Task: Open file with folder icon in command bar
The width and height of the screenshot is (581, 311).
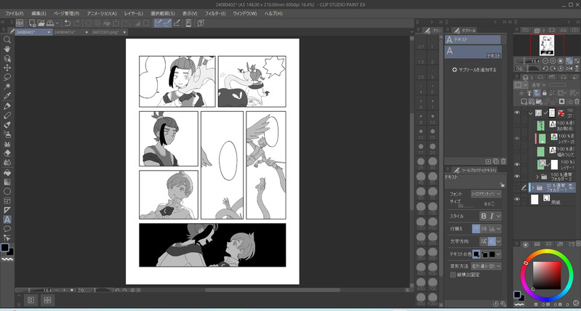Action: pos(41,23)
